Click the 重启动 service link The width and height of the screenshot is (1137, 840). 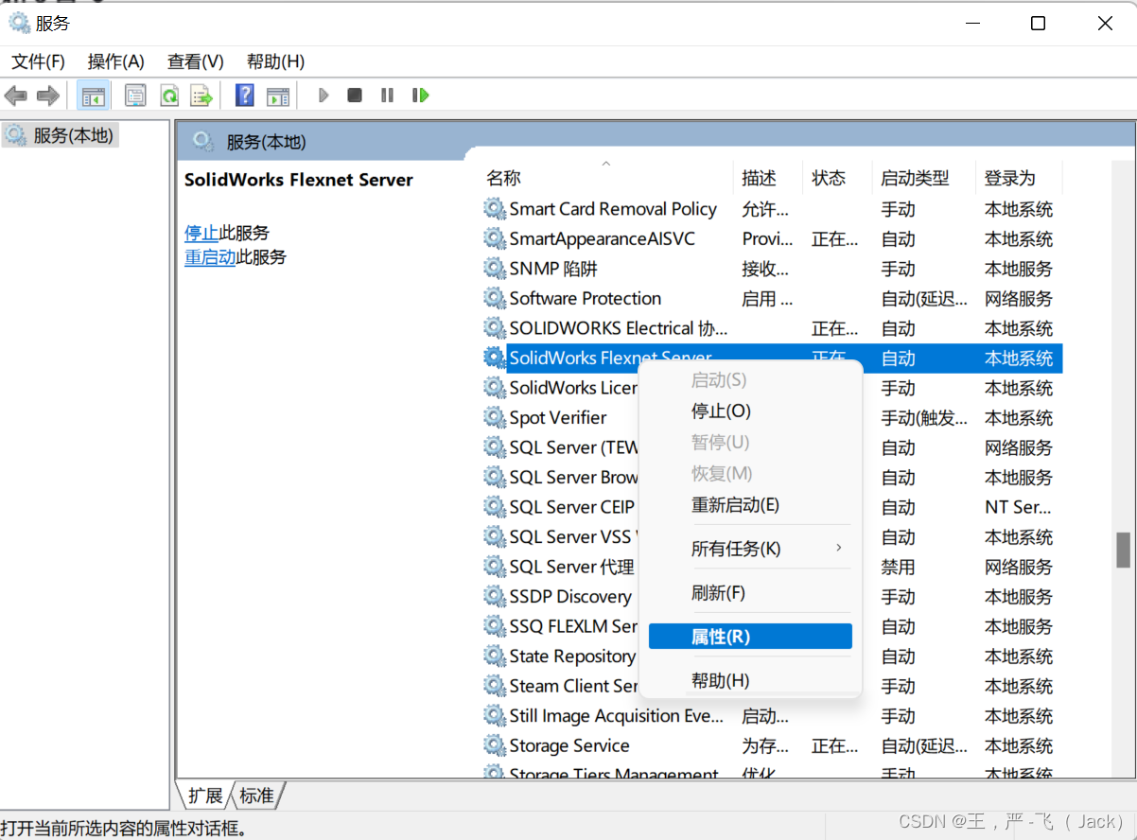click(209, 257)
